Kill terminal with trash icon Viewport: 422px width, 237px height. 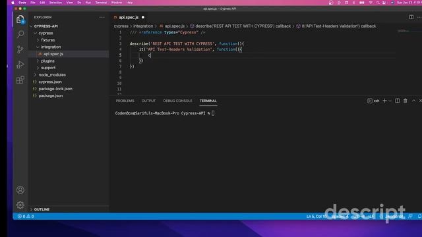coord(406,101)
